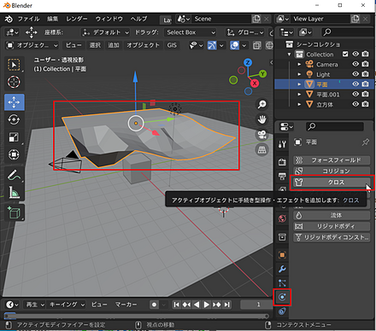
Task: Pick the Measure tool
Action: pos(14,193)
